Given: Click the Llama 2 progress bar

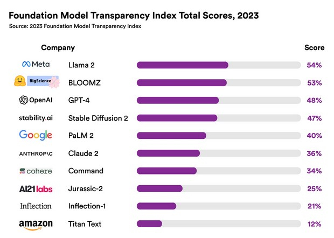Looking at the screenshot, I should click(x=219, y=65).
